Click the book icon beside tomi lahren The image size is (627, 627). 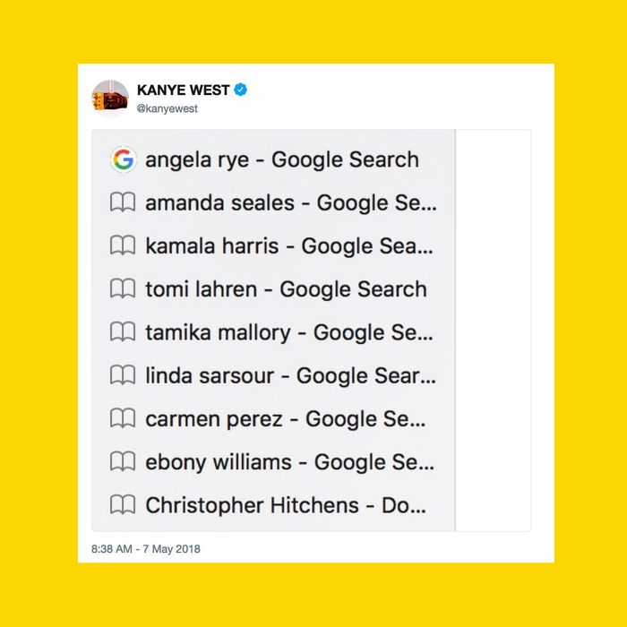click(x=123, y=288)
